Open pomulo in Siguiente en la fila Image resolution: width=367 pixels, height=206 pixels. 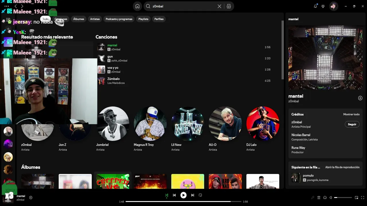pyautogui.click(x=325, y=177)
